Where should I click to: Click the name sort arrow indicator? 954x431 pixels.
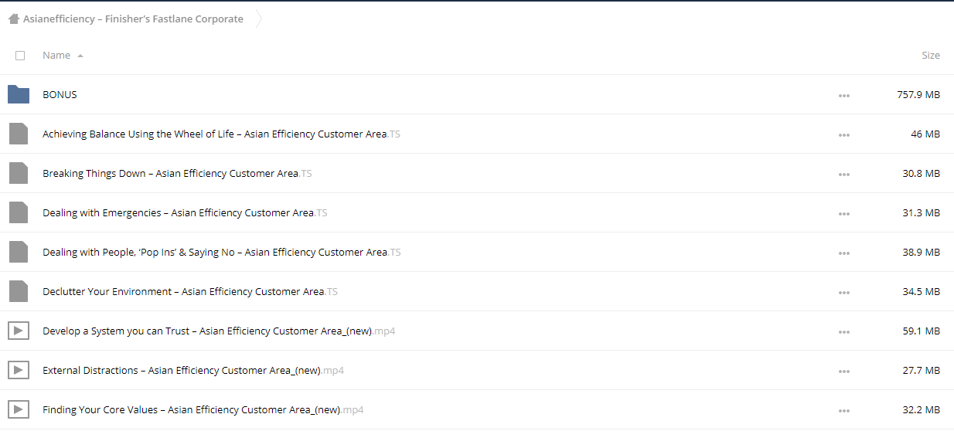(80, 56)
